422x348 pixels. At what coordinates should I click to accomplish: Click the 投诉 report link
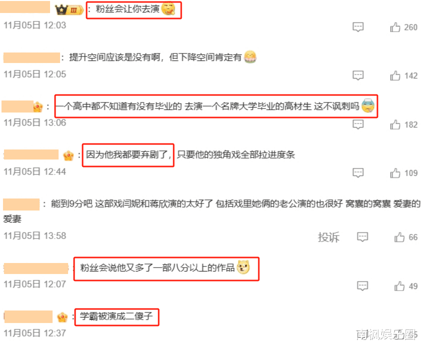pos(328,237)
